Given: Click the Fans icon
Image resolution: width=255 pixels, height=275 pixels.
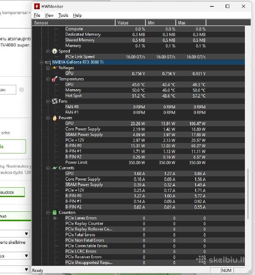Looking at the screenshot, I should point(55,101).
